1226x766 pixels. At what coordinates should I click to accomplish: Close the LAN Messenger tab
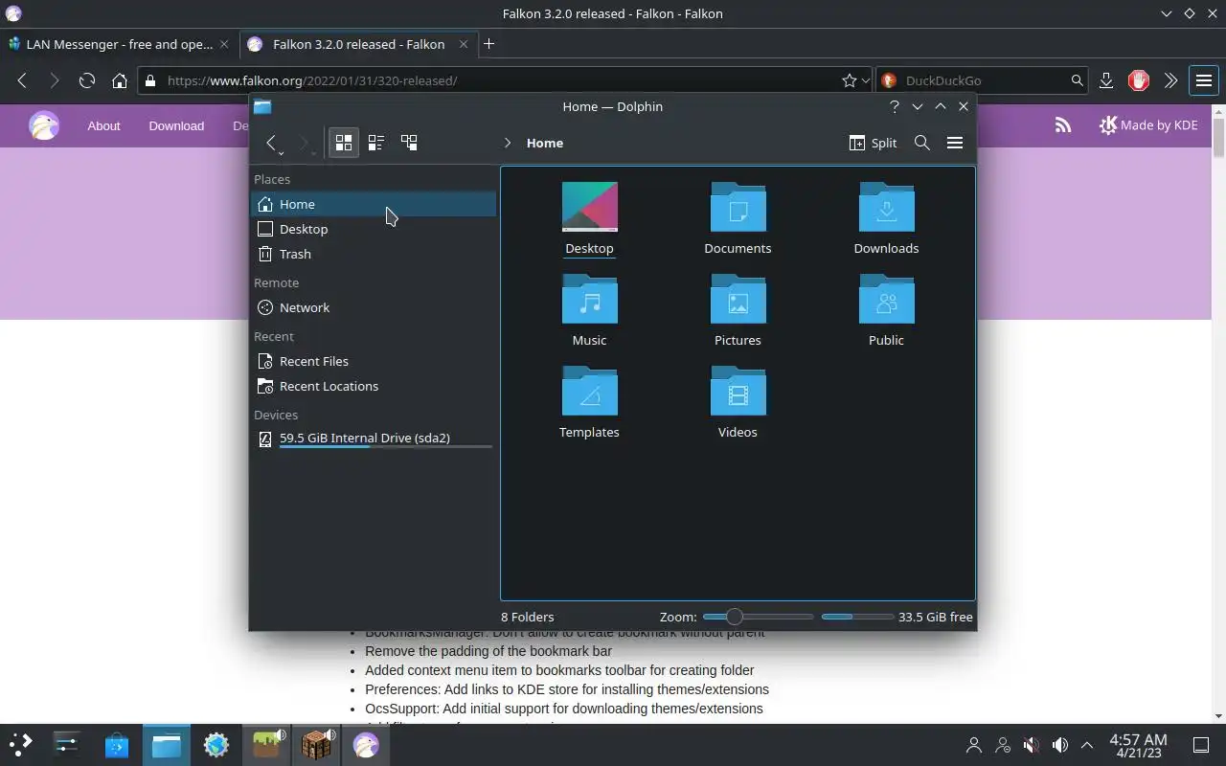[x=224, y=44]
